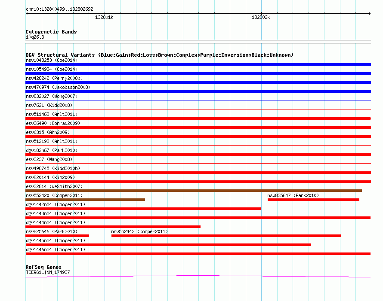Image resolution: width=383 pixels, height=301 pixels.
Task: Open nsv820144 (Kim2009) label
Action: tap(50, 177)
